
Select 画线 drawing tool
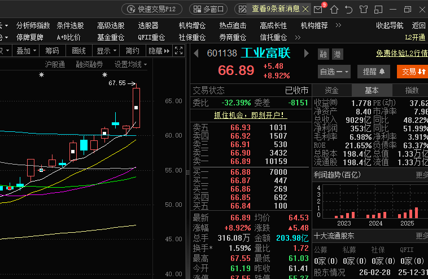tap(78, 51)
